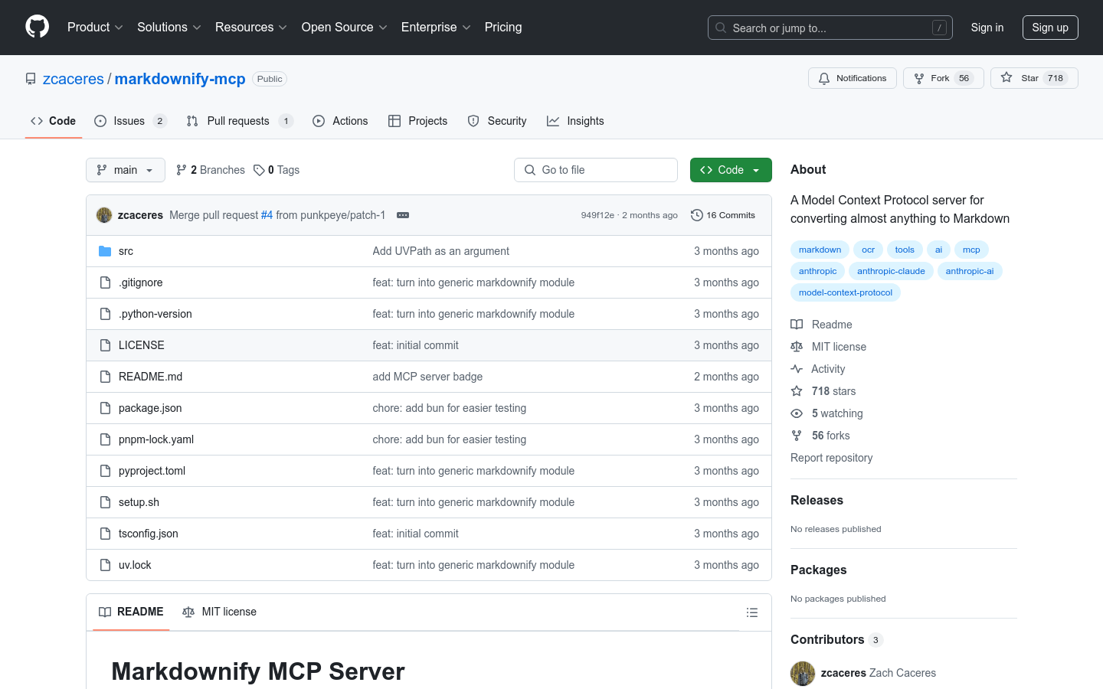1103x689 pixels.
Task: Open the Open Source dropdown menu
Action: click(345, 28)
